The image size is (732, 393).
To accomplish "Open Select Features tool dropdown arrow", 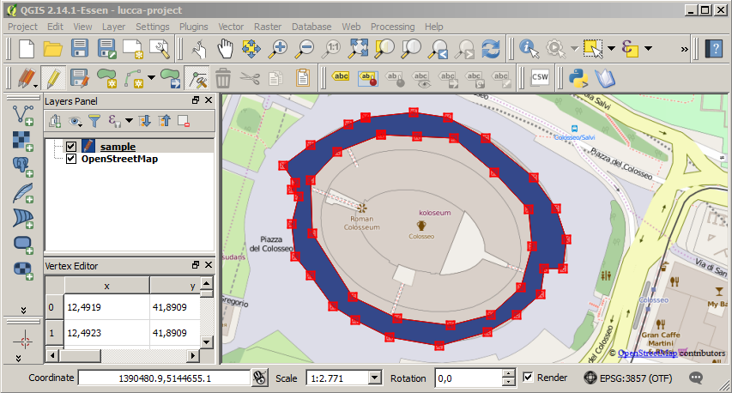I will click(611, 48).
